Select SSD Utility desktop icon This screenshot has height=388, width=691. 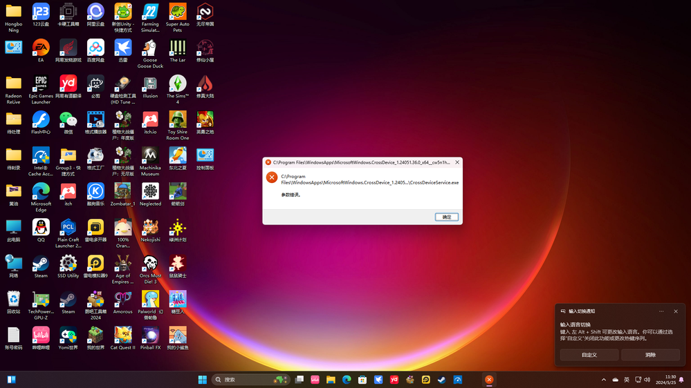click(68, 266)
